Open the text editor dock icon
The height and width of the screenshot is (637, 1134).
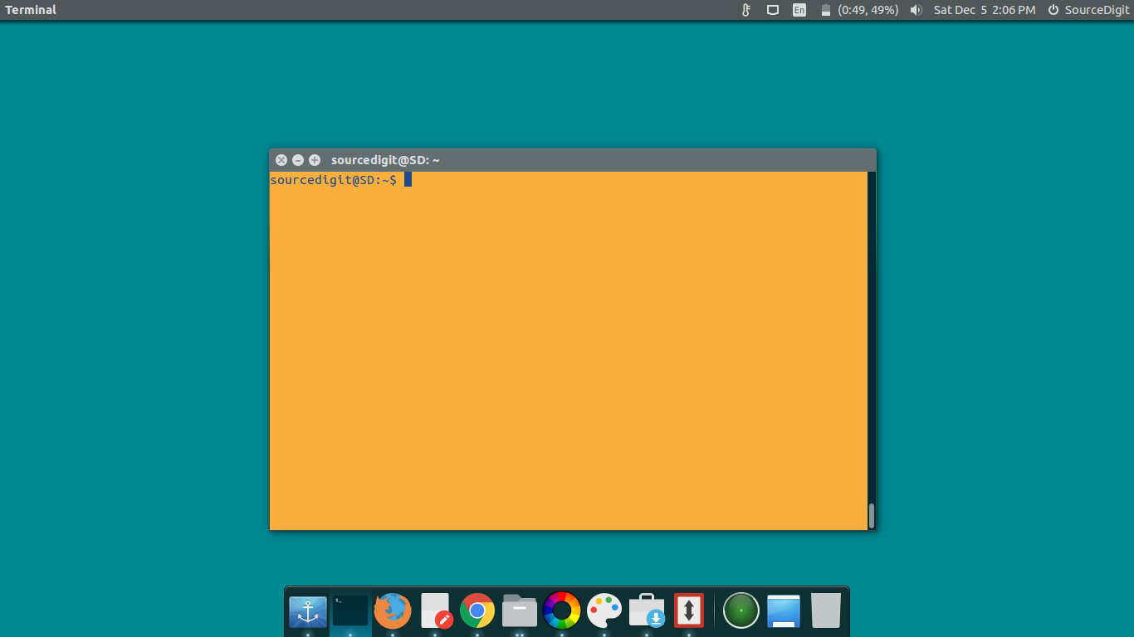point(436,611)
